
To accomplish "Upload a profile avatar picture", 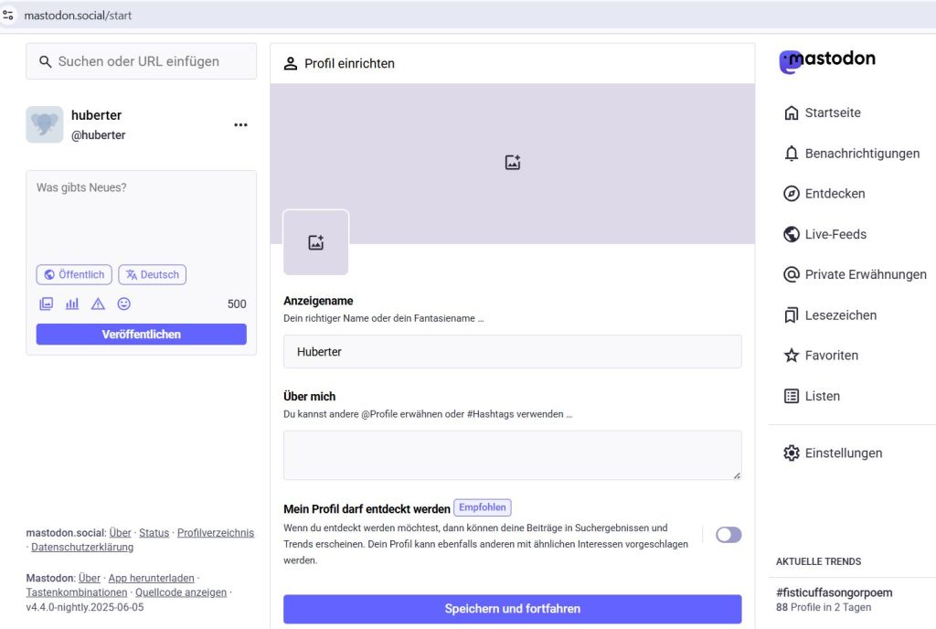I will (315, 243).
